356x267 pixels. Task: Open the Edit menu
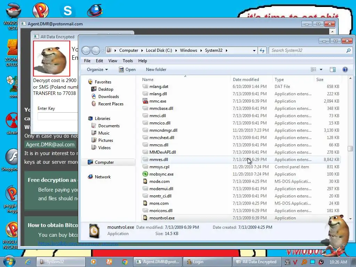point(99,61)
